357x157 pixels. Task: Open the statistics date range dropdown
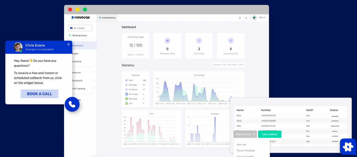pyautogui.click(x=228, y=65)
